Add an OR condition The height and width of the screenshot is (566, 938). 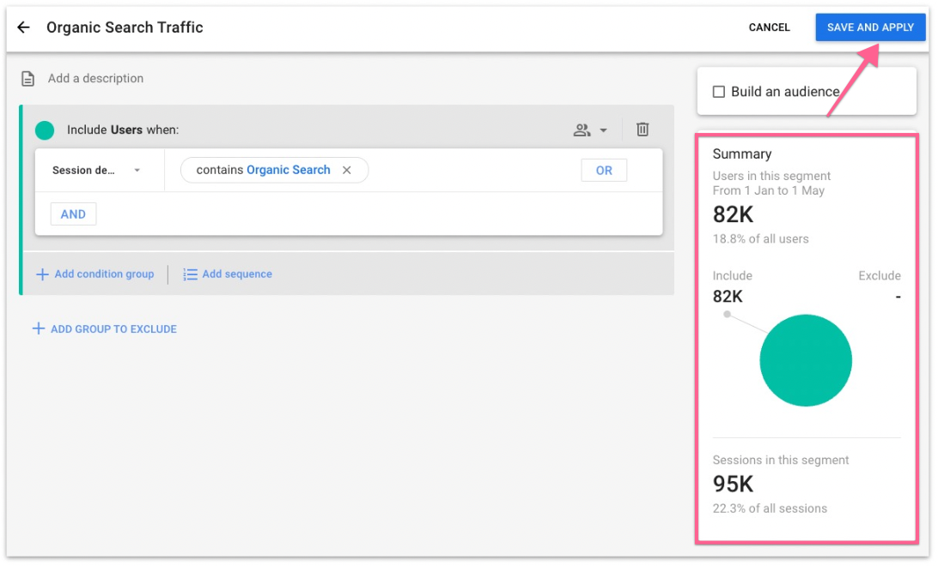click(x=604, y=171)
